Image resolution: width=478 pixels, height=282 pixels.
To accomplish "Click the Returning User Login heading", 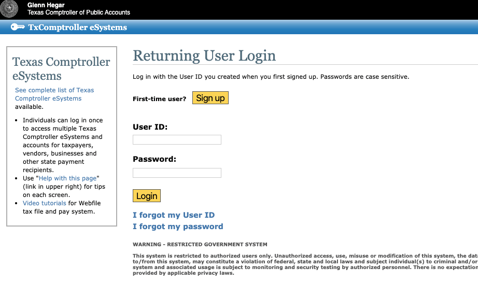I will (204, 56).
